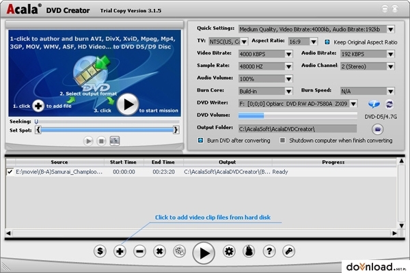Open the Burn Speed dropdown
Image resolution: width=410 pixels, height=273 pixels.
pyautogui.click(x=391, y=91)
